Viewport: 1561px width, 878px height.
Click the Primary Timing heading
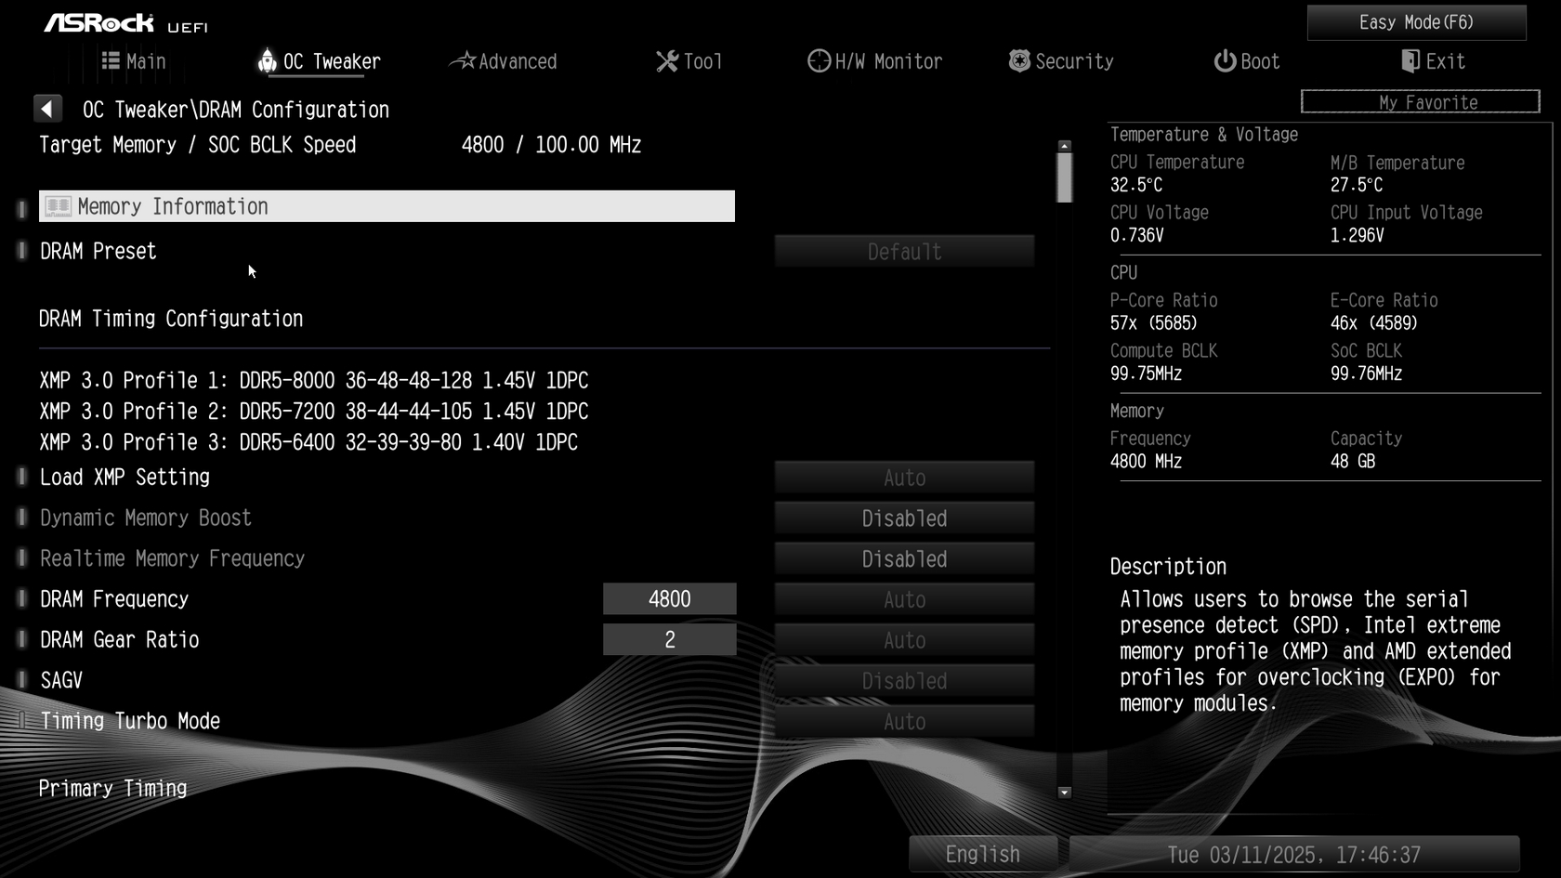pyautogui.click(x=112, y=789)
